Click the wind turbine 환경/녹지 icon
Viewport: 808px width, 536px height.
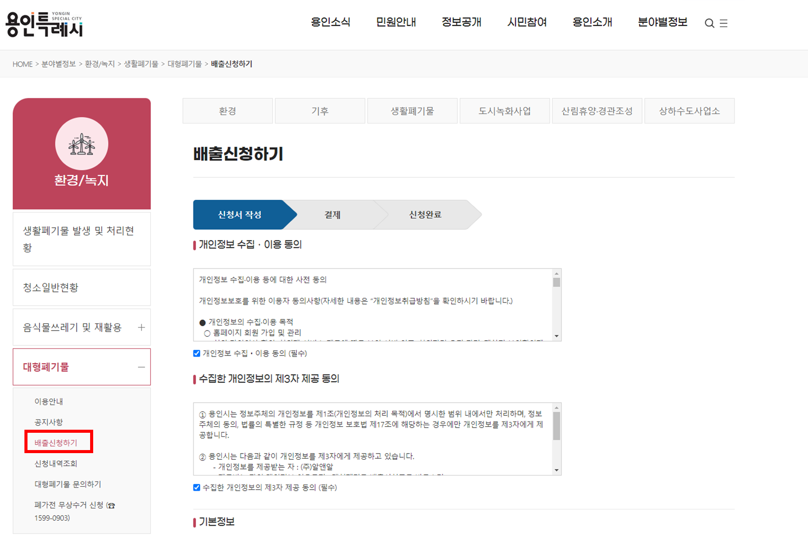click(x=81, y=144)
